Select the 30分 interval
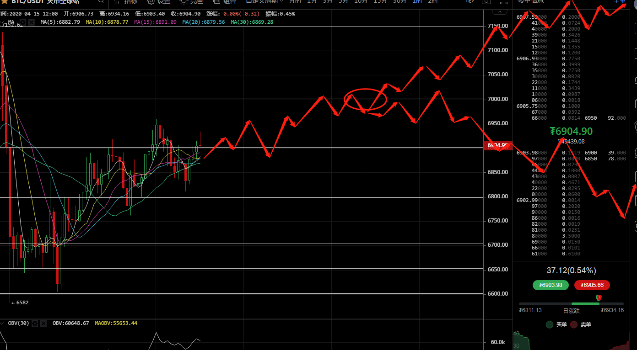The width and height of the screenshot is (637, 350). click(x=399, y=1)
